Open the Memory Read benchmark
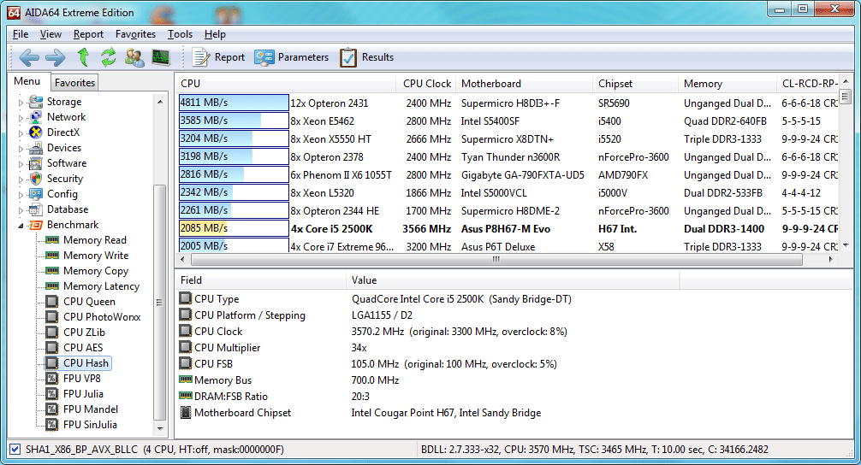 (94, 240)
